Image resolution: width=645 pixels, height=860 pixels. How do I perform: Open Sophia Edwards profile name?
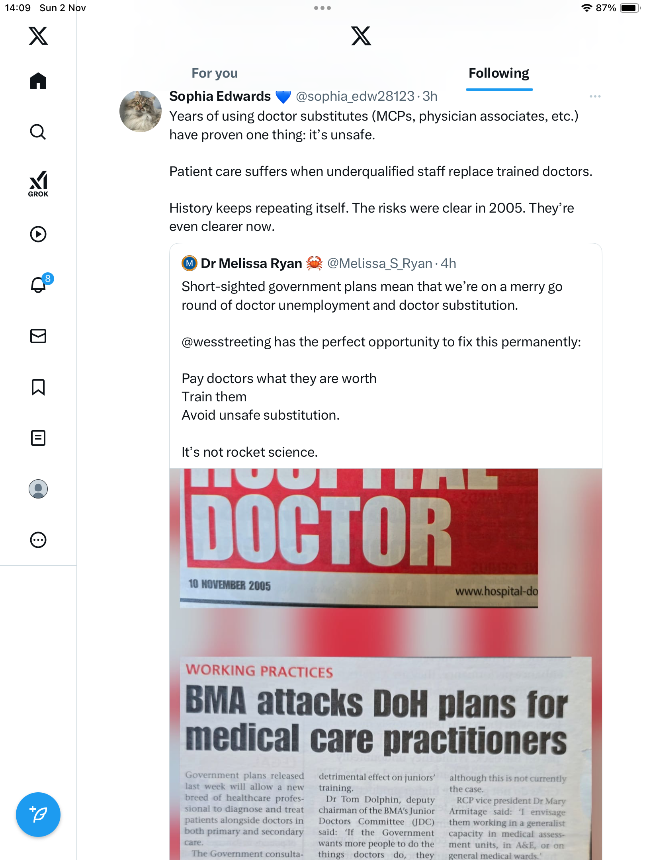click(x=220, y=96)
